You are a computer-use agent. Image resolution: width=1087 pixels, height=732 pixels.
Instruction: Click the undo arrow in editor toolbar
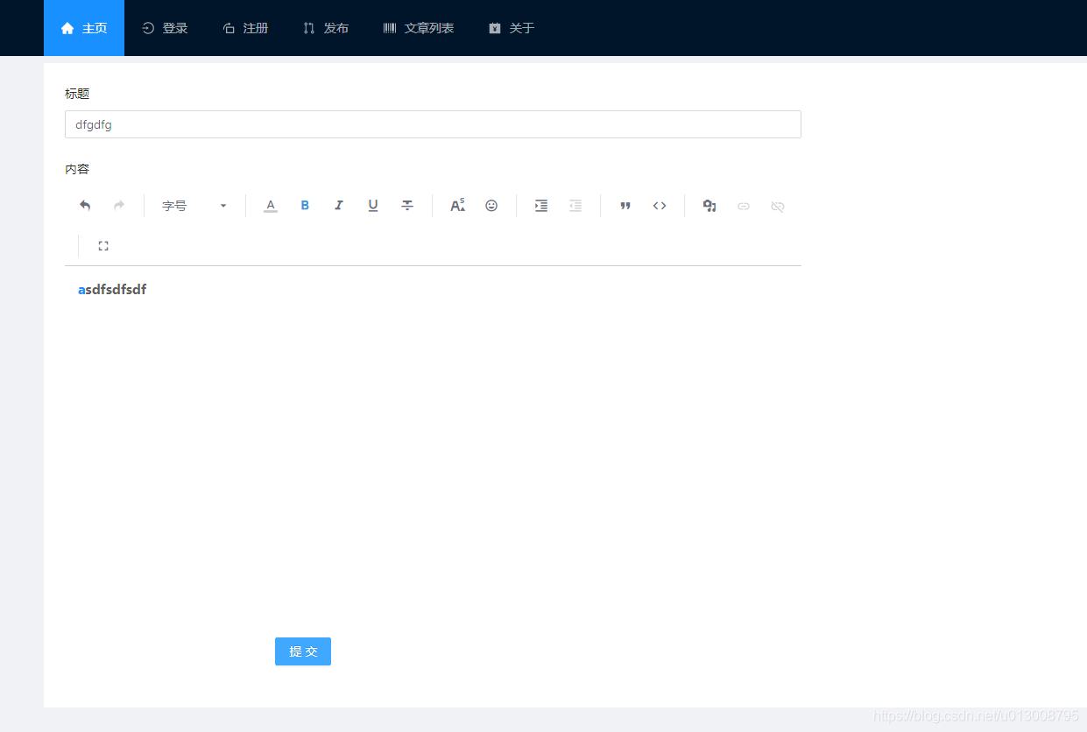click(x=85, y=206)
